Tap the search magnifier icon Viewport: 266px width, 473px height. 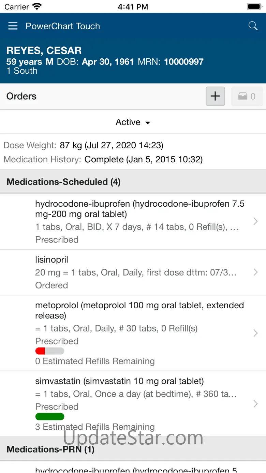point(253,26)
